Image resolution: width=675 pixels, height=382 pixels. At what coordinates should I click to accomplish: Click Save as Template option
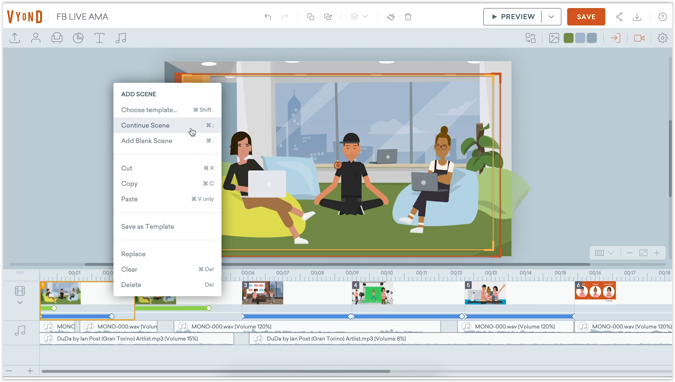click(x=147, y=227)
